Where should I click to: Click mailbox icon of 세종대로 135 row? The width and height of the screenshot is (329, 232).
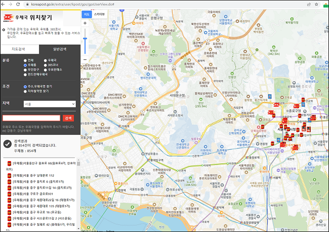pyautogui.click(x=9, y=206)
